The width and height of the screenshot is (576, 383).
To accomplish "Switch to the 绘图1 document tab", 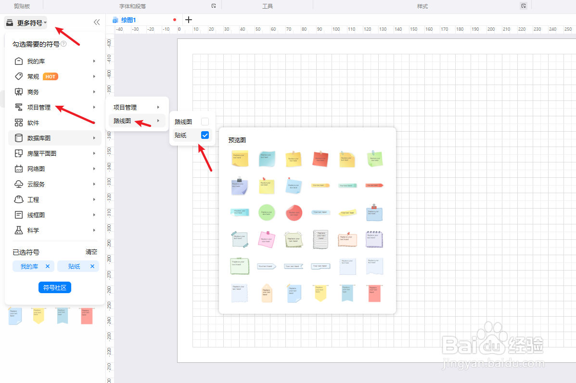I will click(x=128, y=20).
